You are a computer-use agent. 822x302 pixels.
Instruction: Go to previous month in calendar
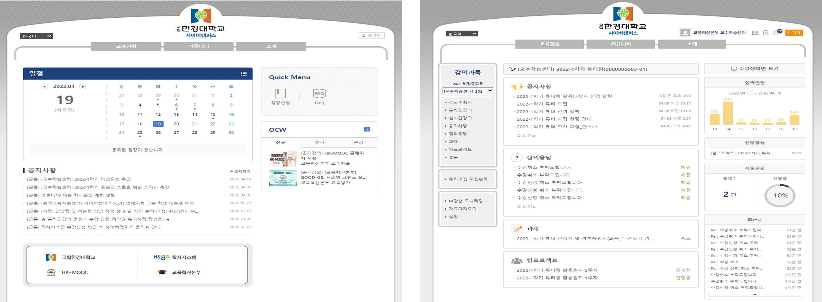[x=45, y=87]
